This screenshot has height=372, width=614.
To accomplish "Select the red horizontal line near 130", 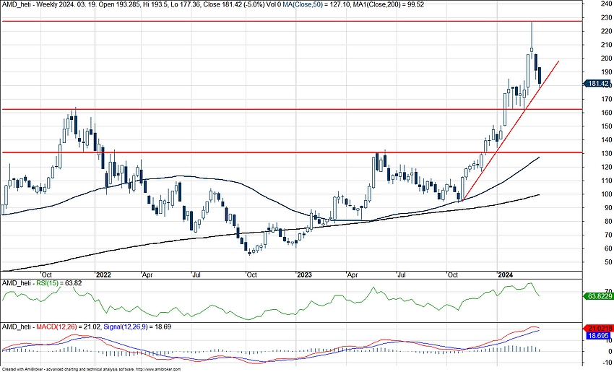I will [290, 152].
